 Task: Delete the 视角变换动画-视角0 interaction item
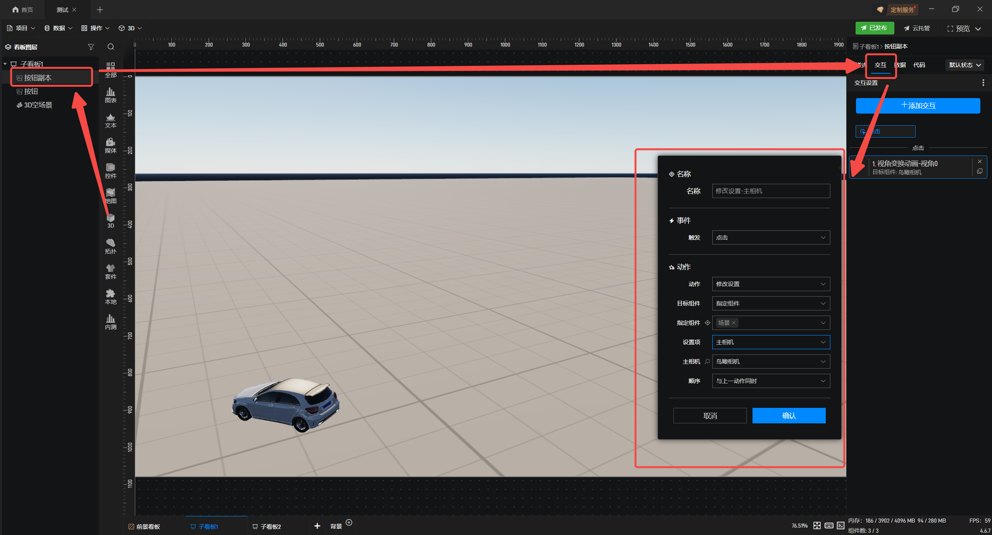[980, 162]
